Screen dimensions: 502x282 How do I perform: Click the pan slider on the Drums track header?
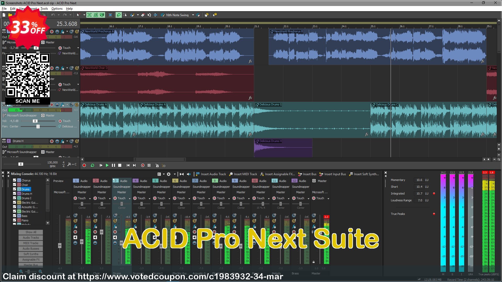tap(38, 126)
